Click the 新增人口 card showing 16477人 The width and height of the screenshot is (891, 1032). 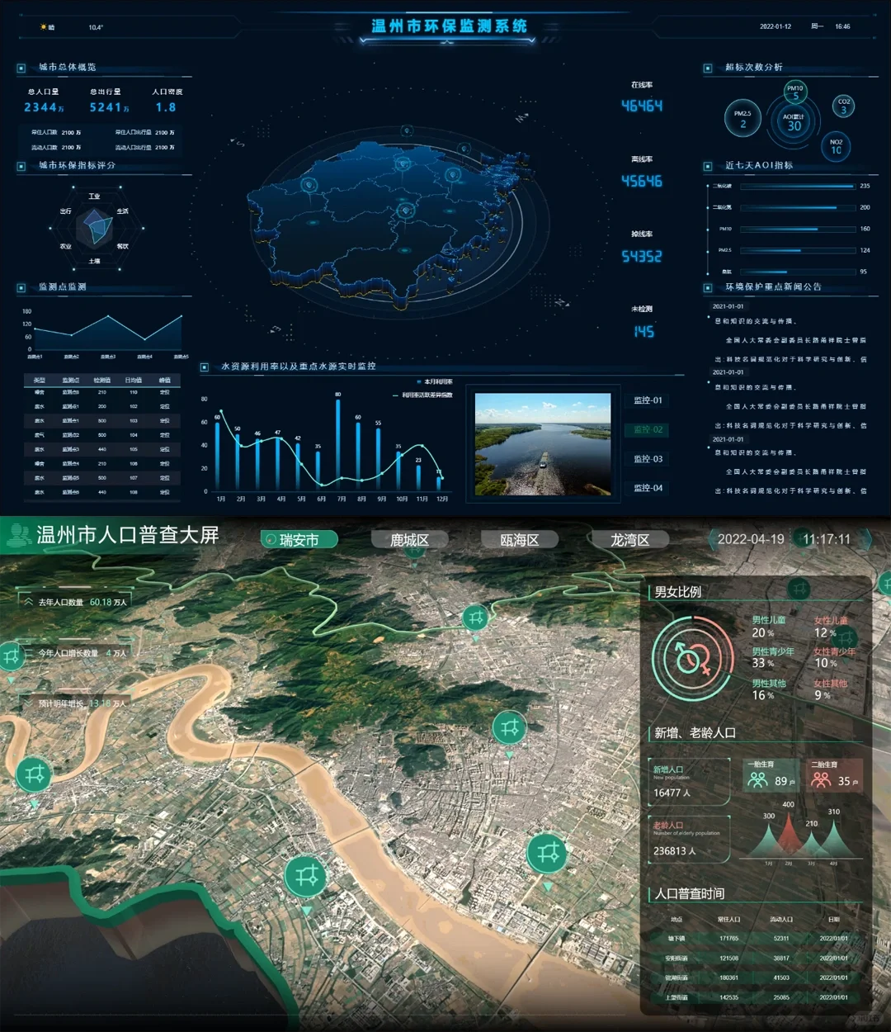691,781
